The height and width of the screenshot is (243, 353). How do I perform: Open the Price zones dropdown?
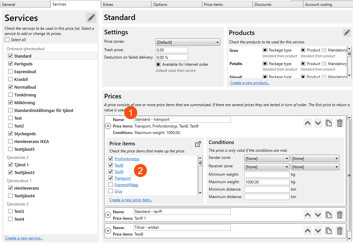[188, 42]
